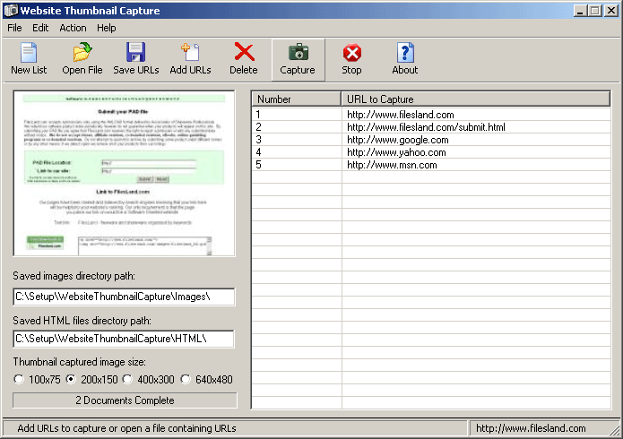Select the 100x75 thumbnail size option

(20, 380)
